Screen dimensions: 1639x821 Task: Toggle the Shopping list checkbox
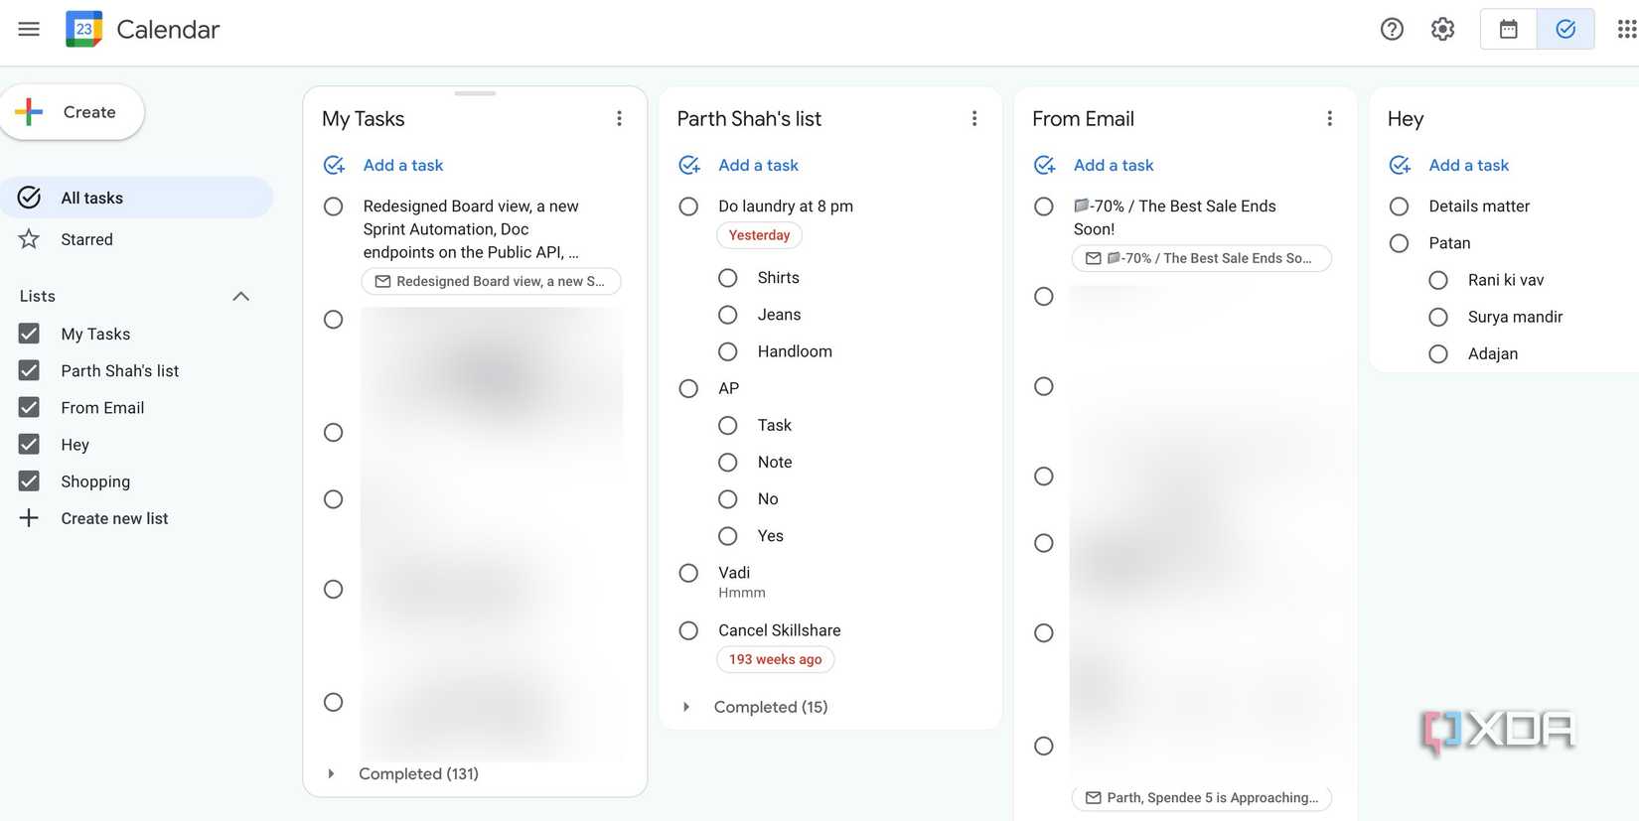(x=29, y=481)
